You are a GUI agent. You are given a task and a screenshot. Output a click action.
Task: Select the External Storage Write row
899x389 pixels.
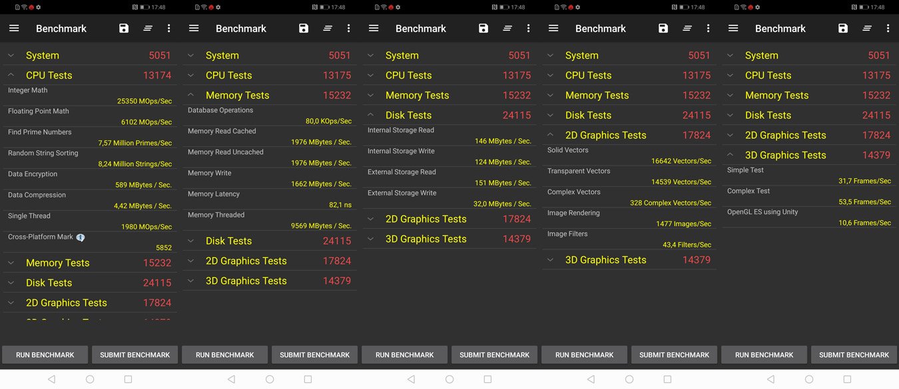449,199
